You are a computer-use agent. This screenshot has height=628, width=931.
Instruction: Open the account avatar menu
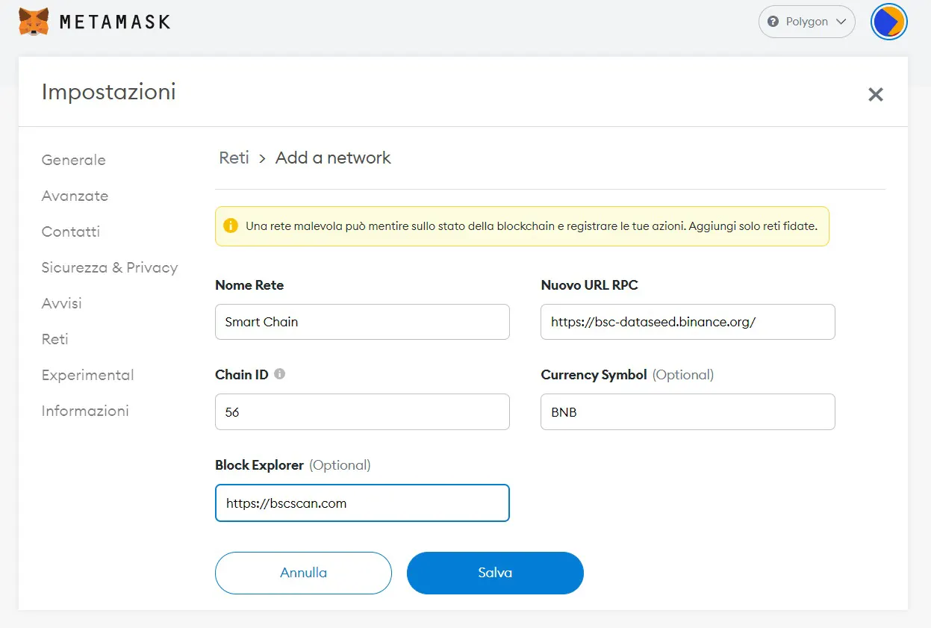tap(888, 22)
